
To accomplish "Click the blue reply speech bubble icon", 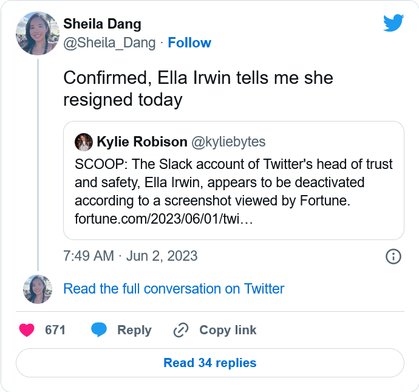I will 99,330.
